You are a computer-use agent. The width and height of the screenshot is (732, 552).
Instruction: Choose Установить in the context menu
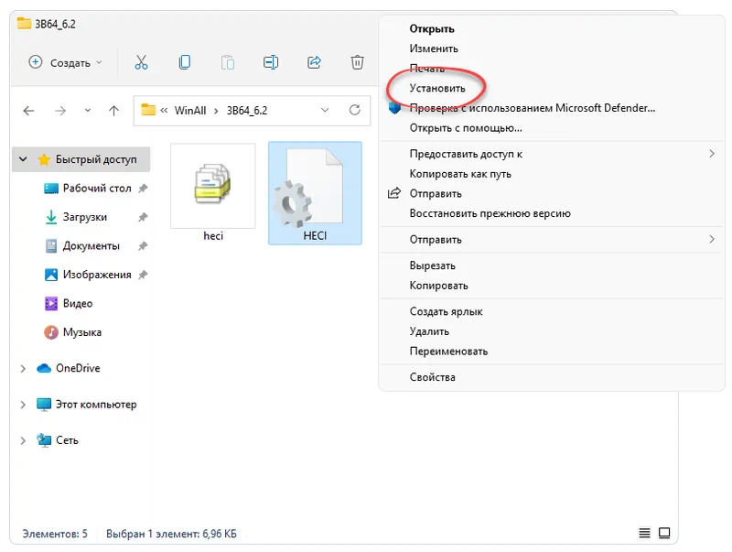pyautogui.click(x=437, y=88)
